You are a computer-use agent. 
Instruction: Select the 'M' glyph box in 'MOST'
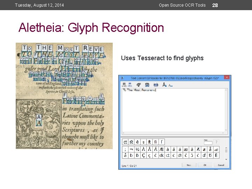coord(60,48)
